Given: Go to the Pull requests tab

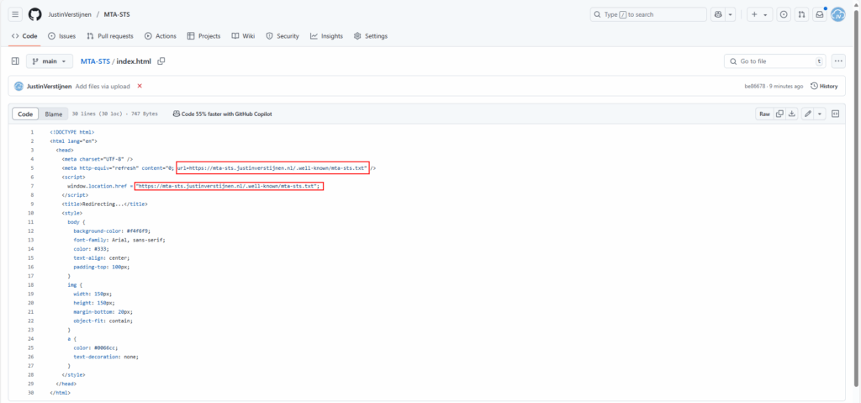Looking at the screenshot, I should pos(109,36).
